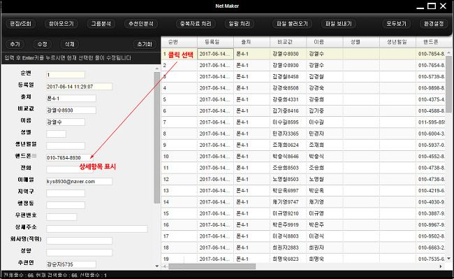Viewport: 454px width, 279px height.
Task: Click the 비교값 field containing 강열수8930
Action: coord(71,110)
